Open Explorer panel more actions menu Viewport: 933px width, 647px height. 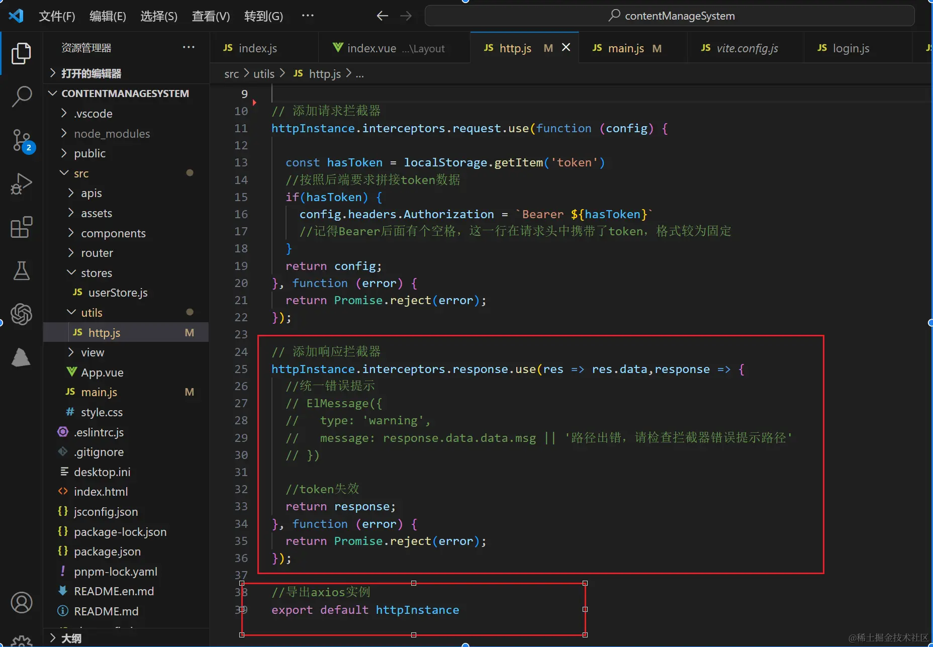coord(189,47)
